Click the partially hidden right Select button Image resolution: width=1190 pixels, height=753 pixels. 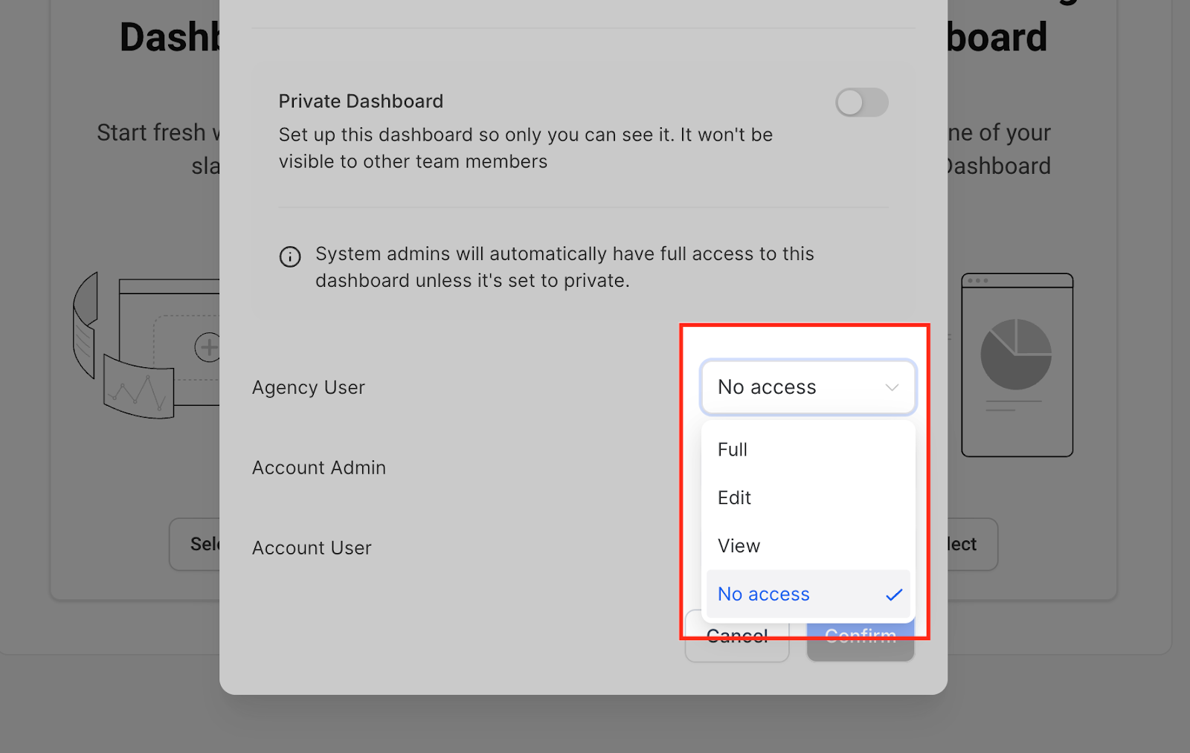(971, 544)
